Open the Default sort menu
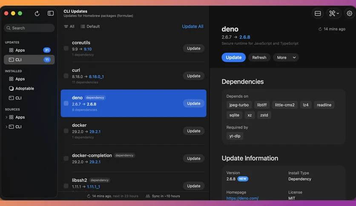The image size is (356, 206). pyautogui.click(x=90, y=26)
